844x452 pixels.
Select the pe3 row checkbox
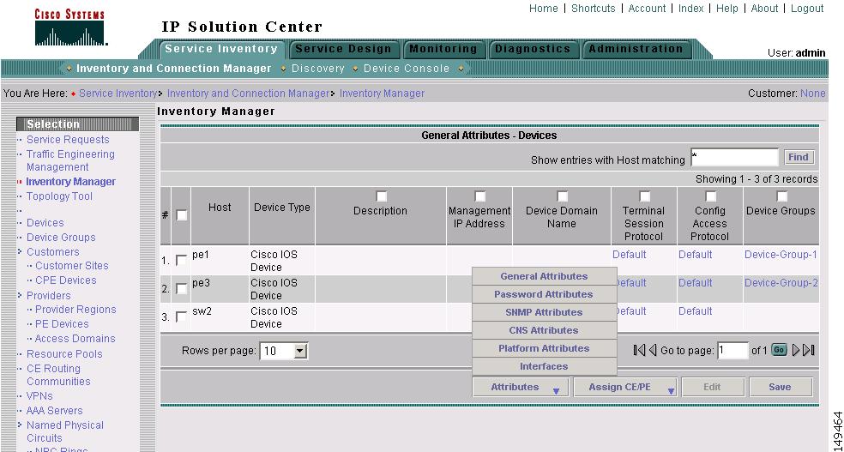click(181, 288)
